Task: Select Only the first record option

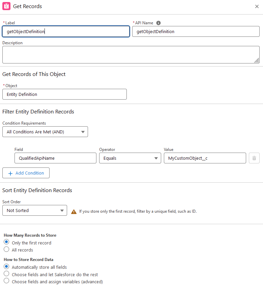Action: click(x=6, y=242)
